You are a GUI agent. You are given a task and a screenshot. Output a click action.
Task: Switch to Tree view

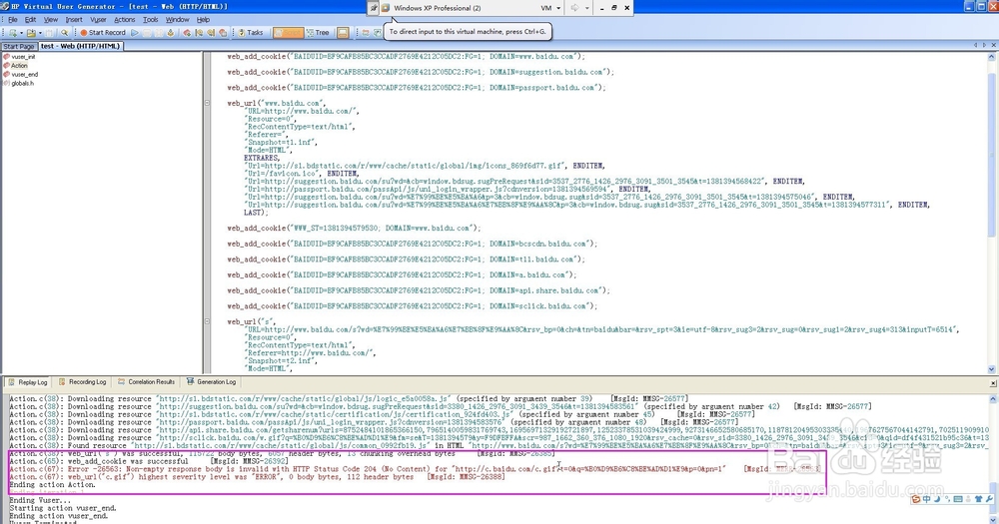[x=318, y=33]
